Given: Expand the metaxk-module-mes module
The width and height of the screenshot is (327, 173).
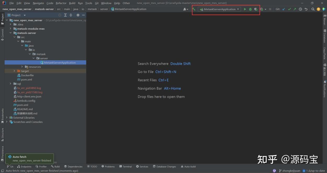Looking at the screenshot, I should (x=11, y=29).
